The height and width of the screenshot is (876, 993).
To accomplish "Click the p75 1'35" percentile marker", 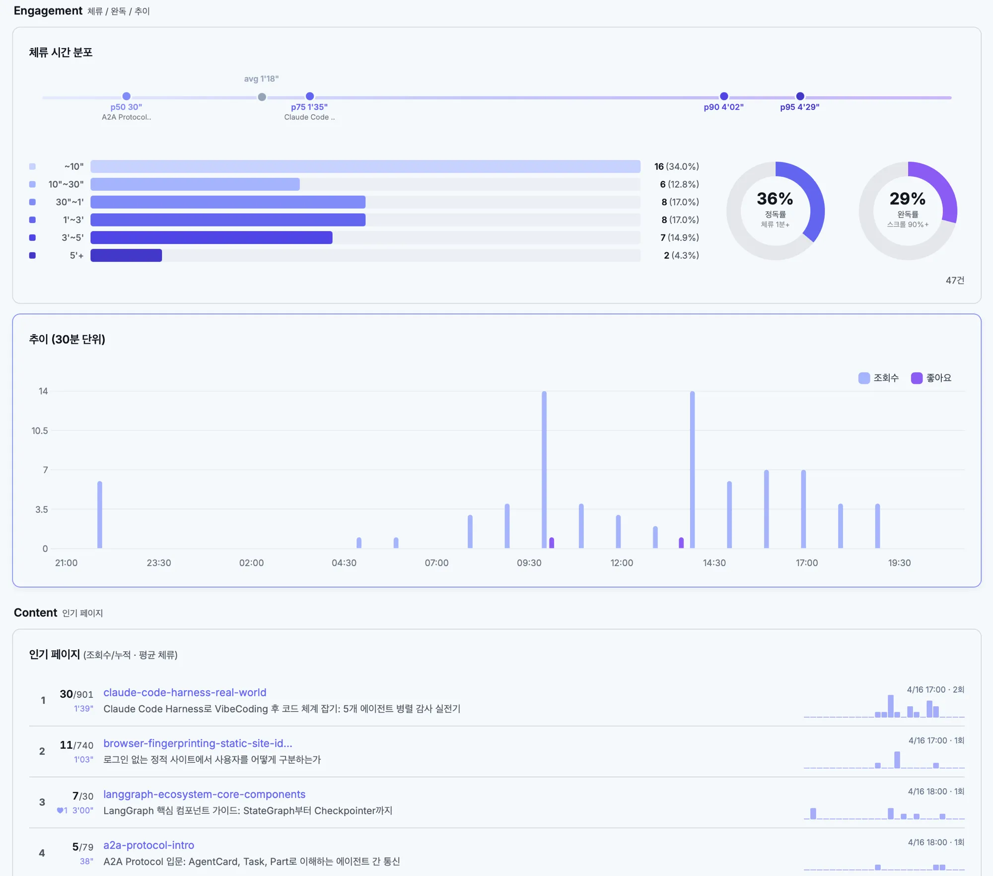I will tap(310, 96).
